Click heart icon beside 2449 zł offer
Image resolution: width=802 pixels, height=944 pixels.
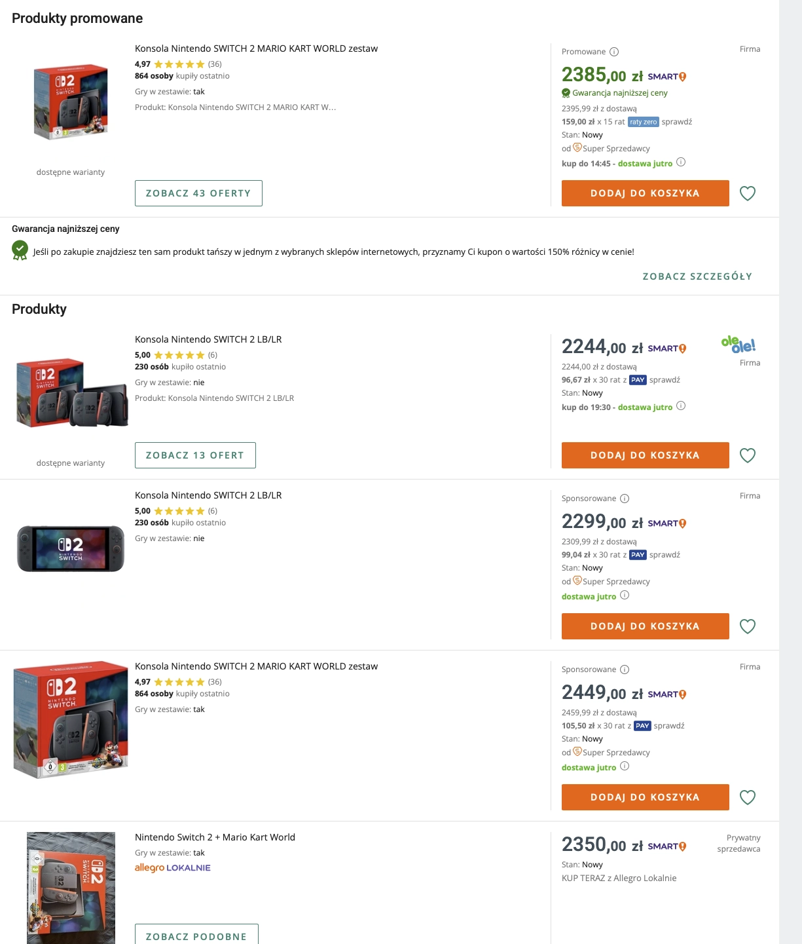tap(747, 797)
